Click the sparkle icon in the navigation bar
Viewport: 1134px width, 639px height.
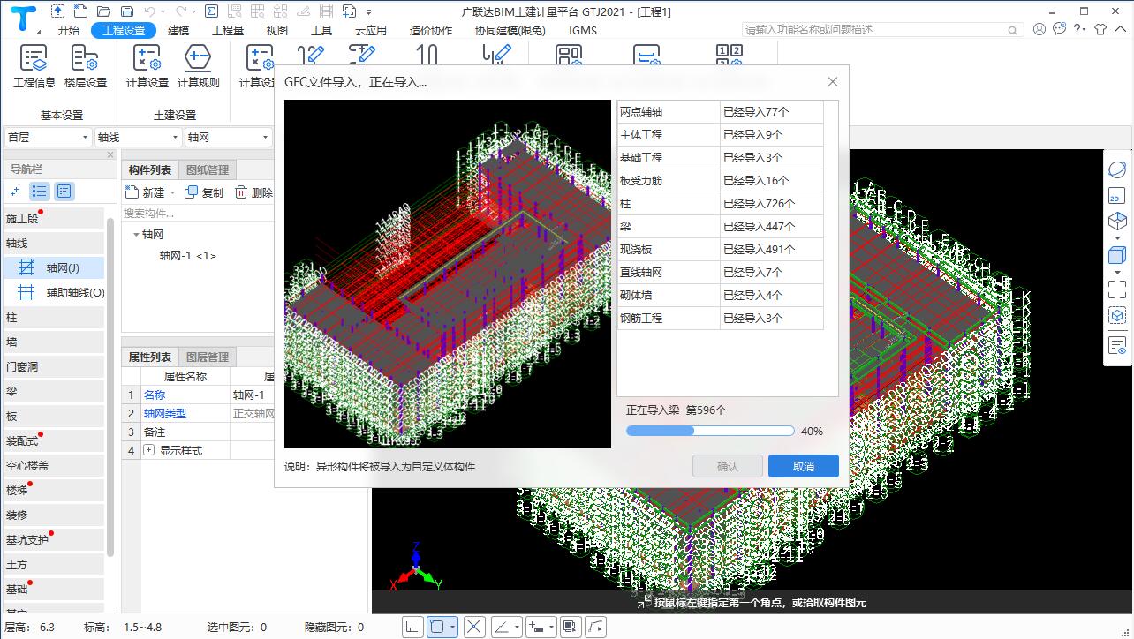pos(15,191)
